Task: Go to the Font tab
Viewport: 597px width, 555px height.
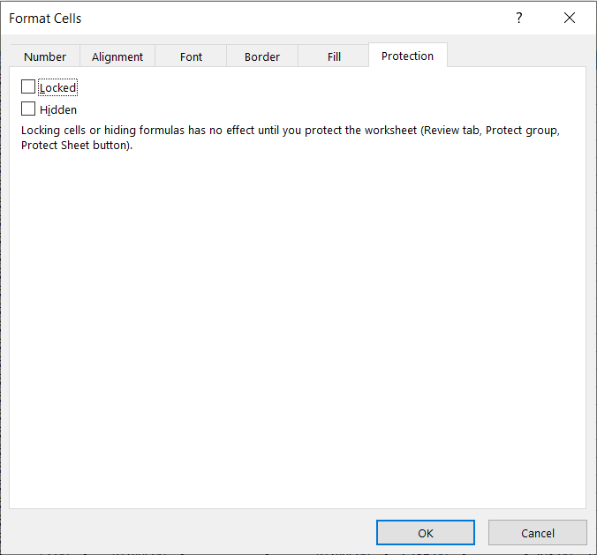Action: 191,56
